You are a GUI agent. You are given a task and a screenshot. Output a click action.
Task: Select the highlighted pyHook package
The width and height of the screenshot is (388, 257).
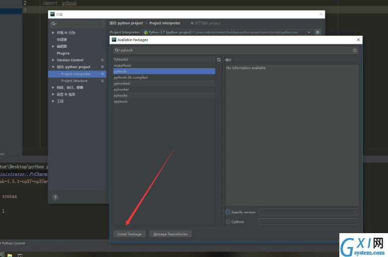click(164, 72)
